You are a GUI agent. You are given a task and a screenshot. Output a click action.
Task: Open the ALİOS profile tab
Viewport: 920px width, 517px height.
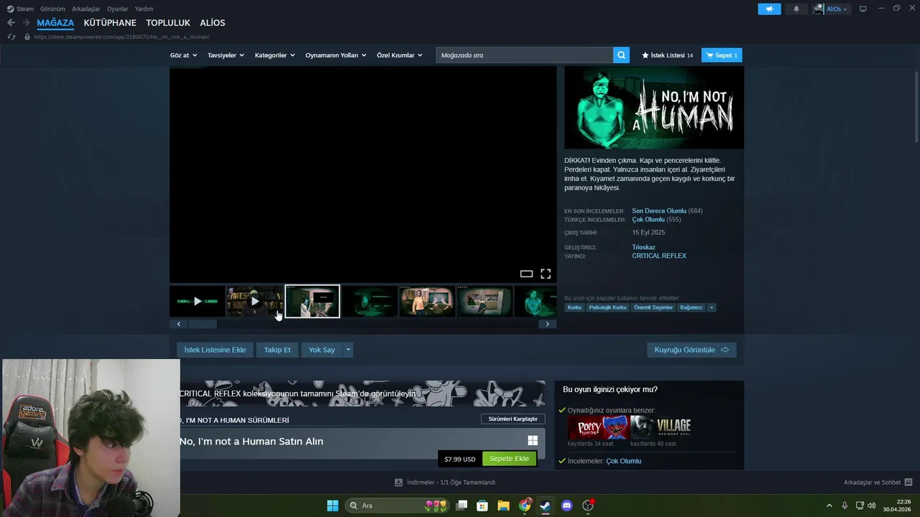[213, 23]
